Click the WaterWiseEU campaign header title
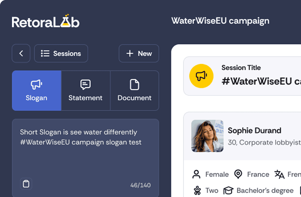The width and height of the screenshot is (301, 197). coord(220,21)
